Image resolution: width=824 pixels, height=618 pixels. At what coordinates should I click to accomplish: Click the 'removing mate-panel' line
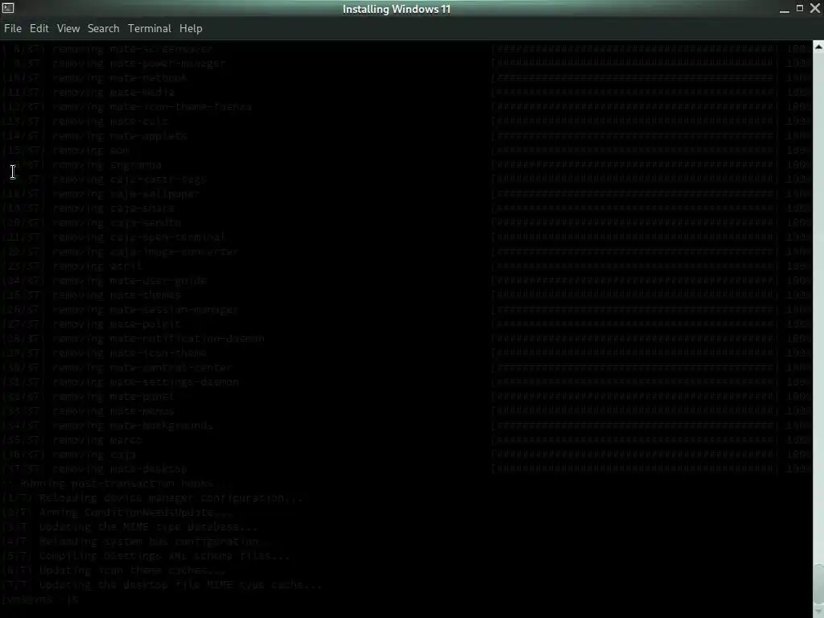coord(89,396)
